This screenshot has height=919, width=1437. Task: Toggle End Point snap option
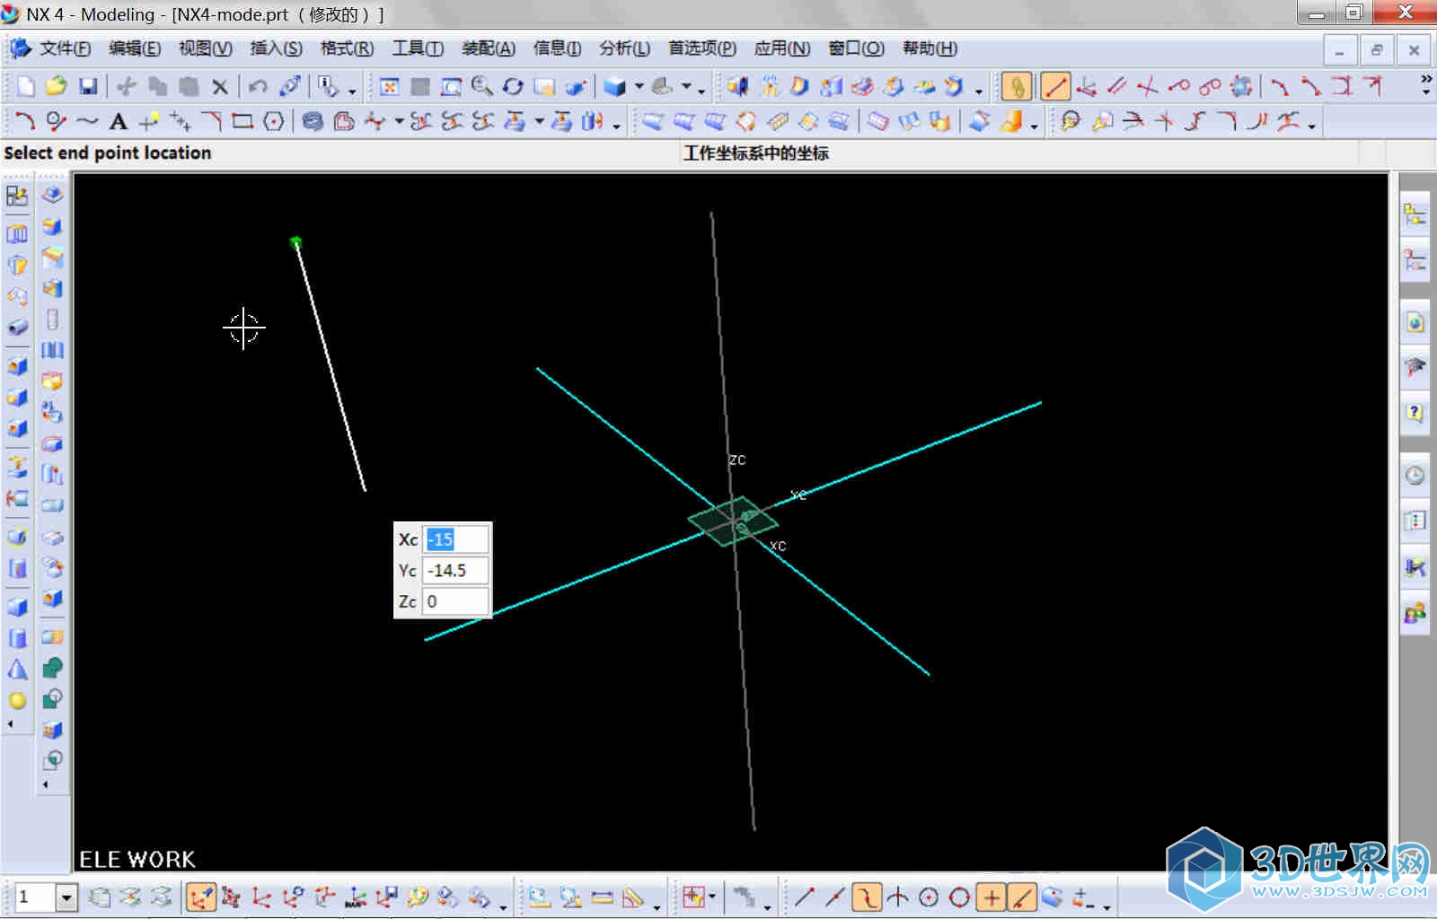pos(804,897)
